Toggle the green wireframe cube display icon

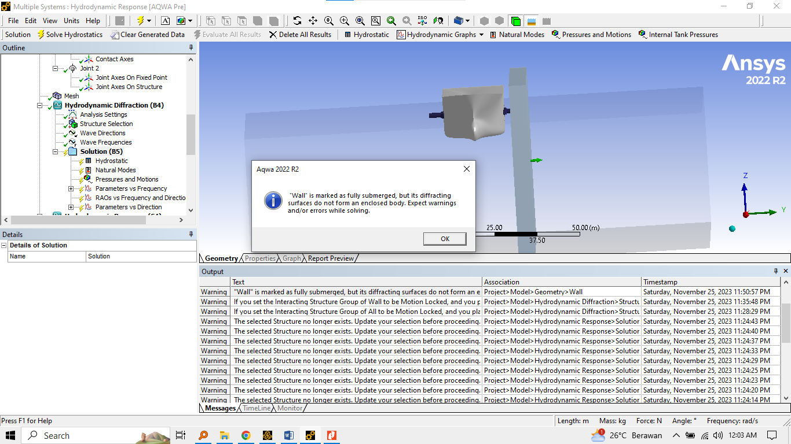(515, 21)
